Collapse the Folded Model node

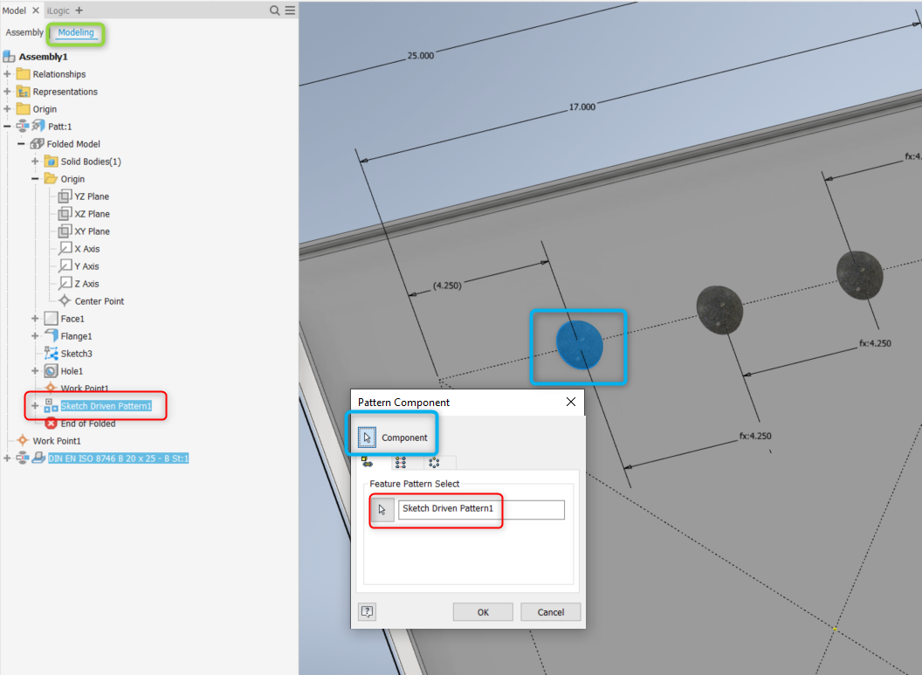coord(21,144)
